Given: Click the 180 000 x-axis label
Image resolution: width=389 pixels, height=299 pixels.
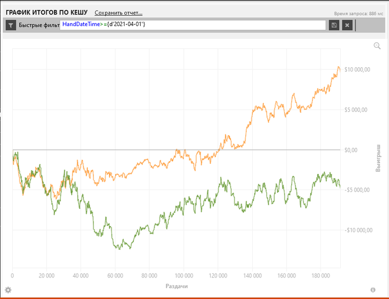Looking at the screenshot, I should 321,276.
